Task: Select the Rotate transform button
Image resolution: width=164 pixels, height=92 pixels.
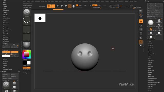Action: point(66,6)
